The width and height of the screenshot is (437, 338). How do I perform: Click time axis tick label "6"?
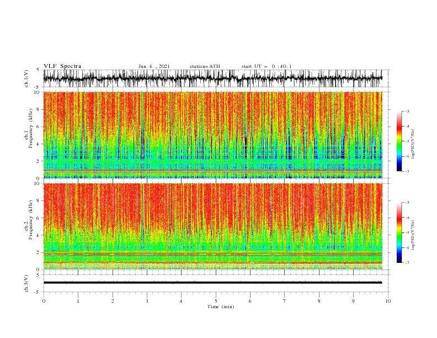tap(250, 301)
